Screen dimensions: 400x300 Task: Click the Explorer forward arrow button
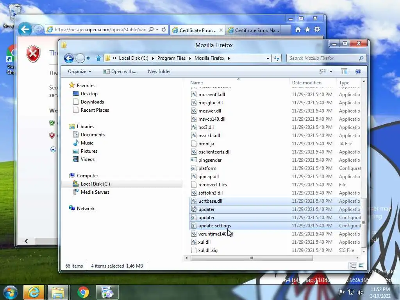pyautogui.click(x=80, y=59)
